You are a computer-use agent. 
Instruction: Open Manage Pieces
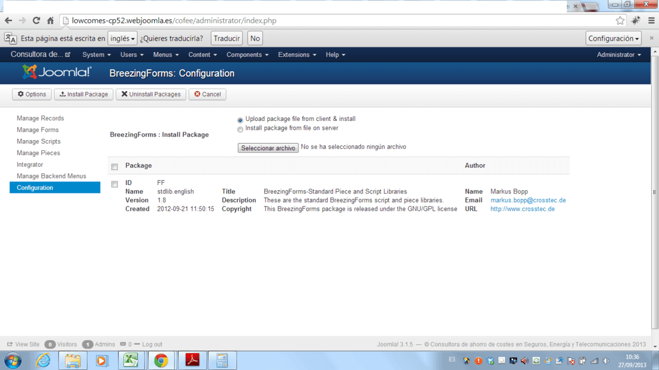[38, 153]
